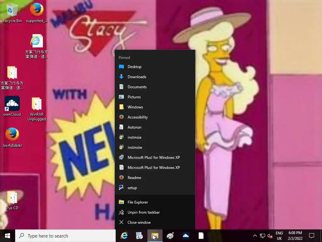Click the Windows Start button

(x=8, y=236)
